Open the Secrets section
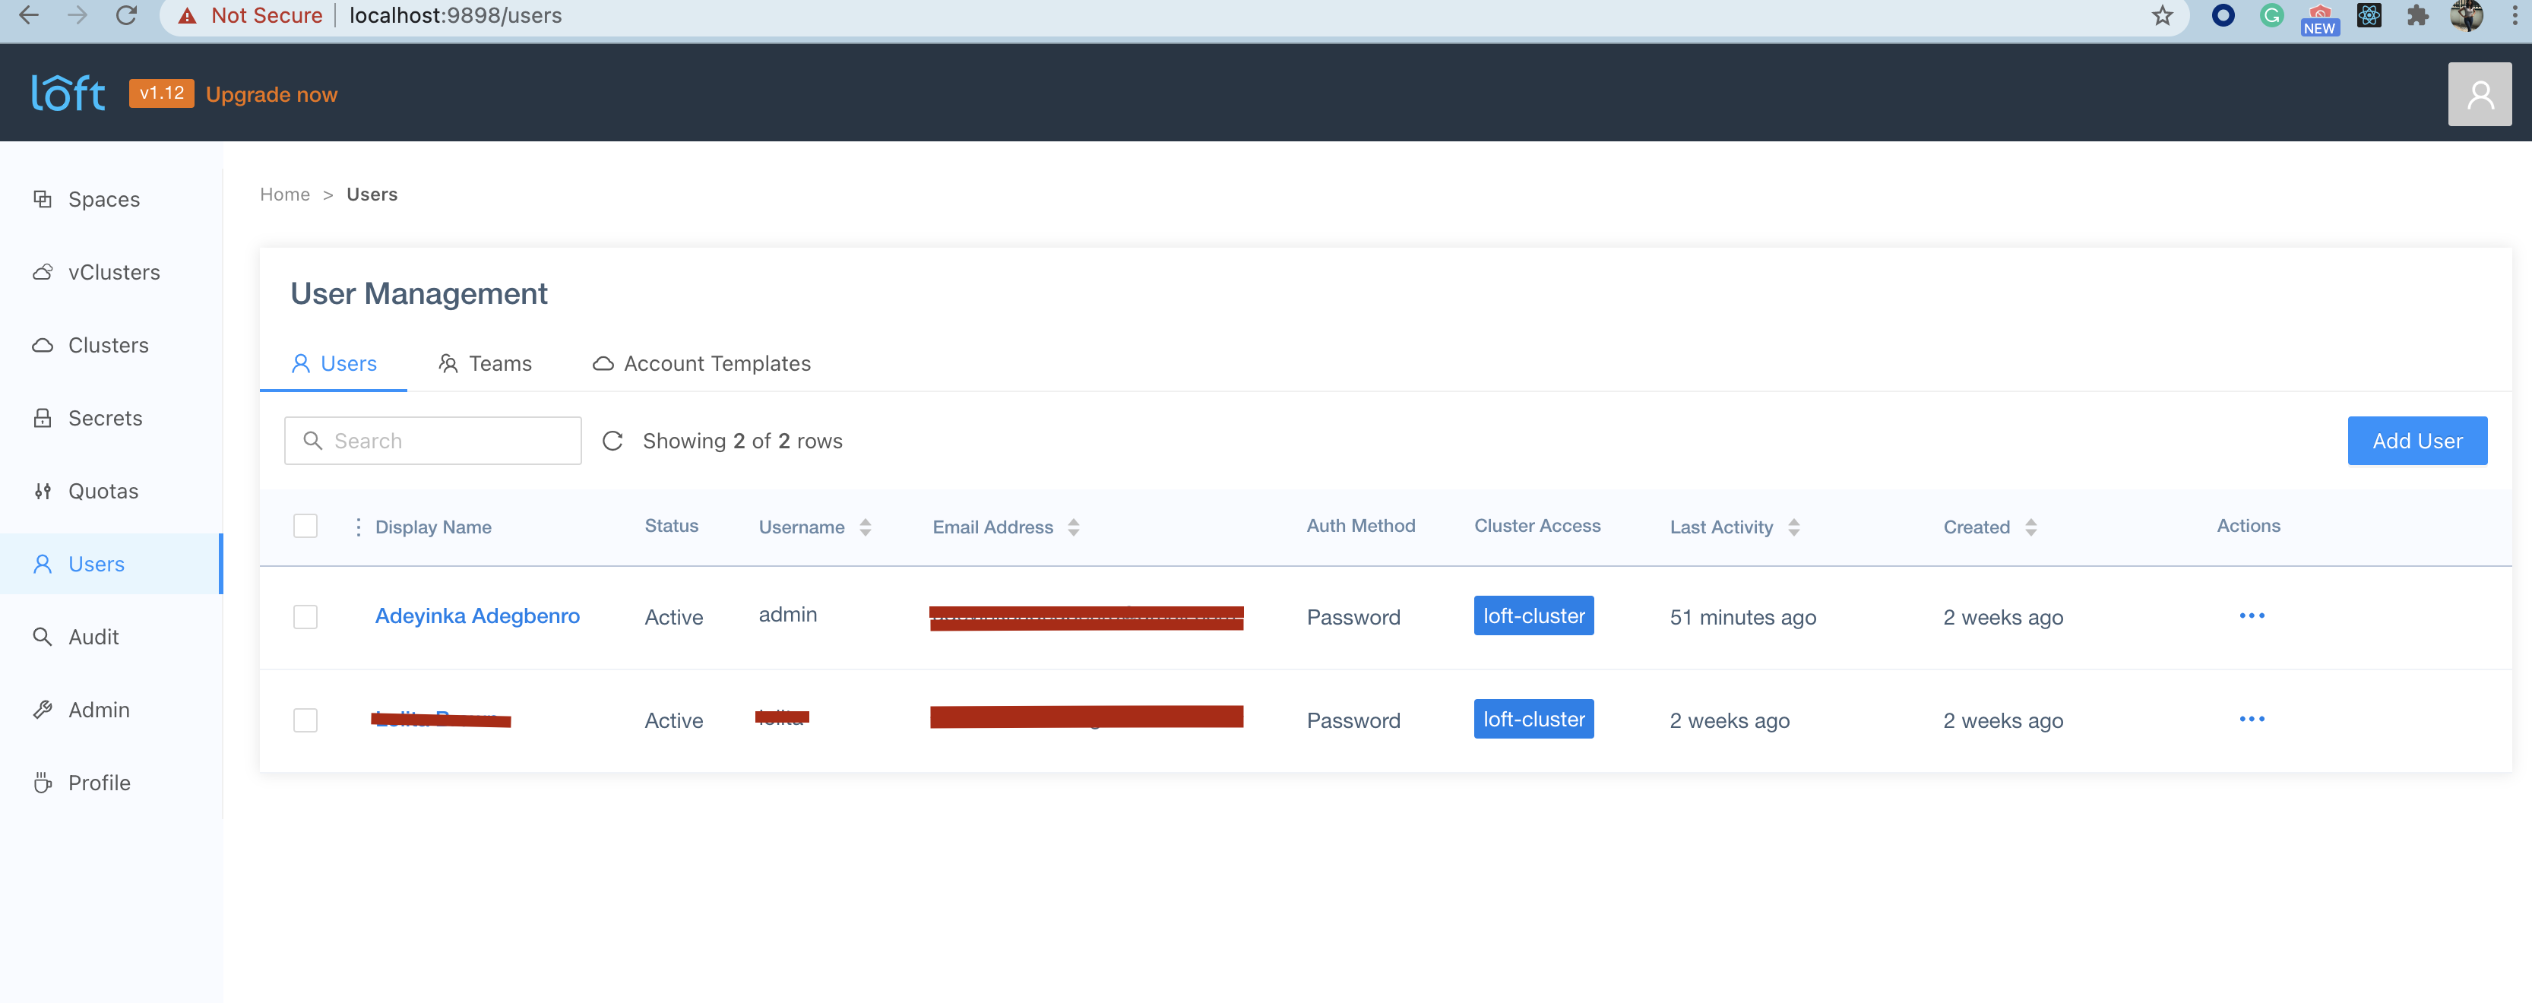2532x1003 pixels. (103, 417)
